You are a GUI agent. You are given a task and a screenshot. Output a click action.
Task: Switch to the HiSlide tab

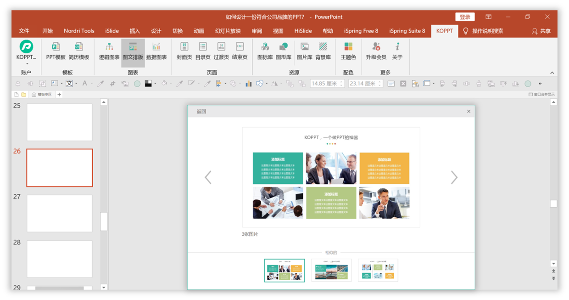303,31
